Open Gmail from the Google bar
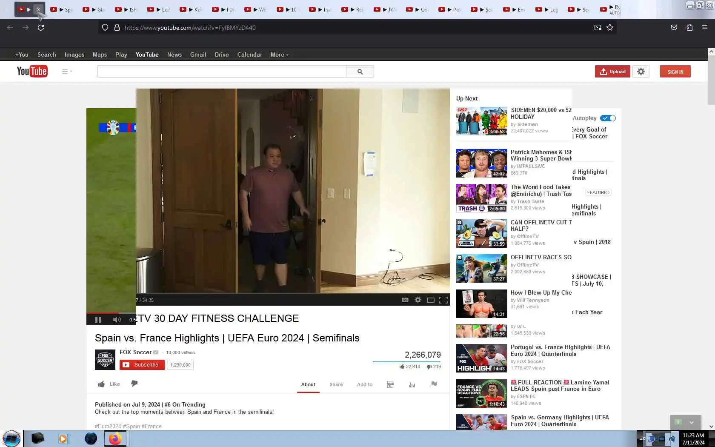Screen dimensions: 715x447 point(198,54)
